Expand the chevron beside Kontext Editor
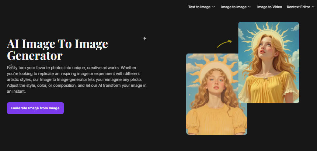 coord(313,7)
